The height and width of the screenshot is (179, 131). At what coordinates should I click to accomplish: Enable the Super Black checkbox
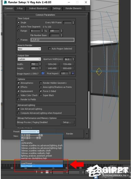point(41,95)
